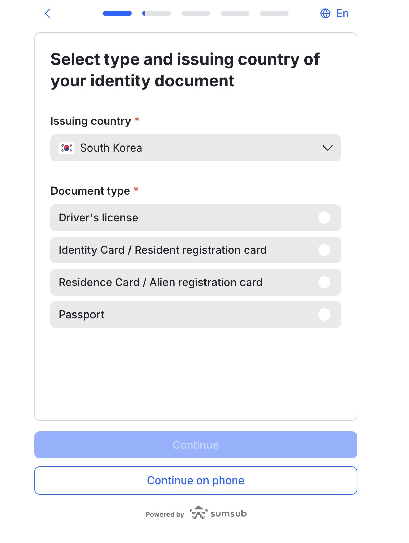Click the Sumsub logo icon
Image resolution: width=409 pixels, height=543 pixels.
tap(199, 513)
